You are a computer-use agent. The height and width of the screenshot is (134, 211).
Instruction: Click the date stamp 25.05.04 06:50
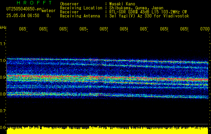click(23, 16)
